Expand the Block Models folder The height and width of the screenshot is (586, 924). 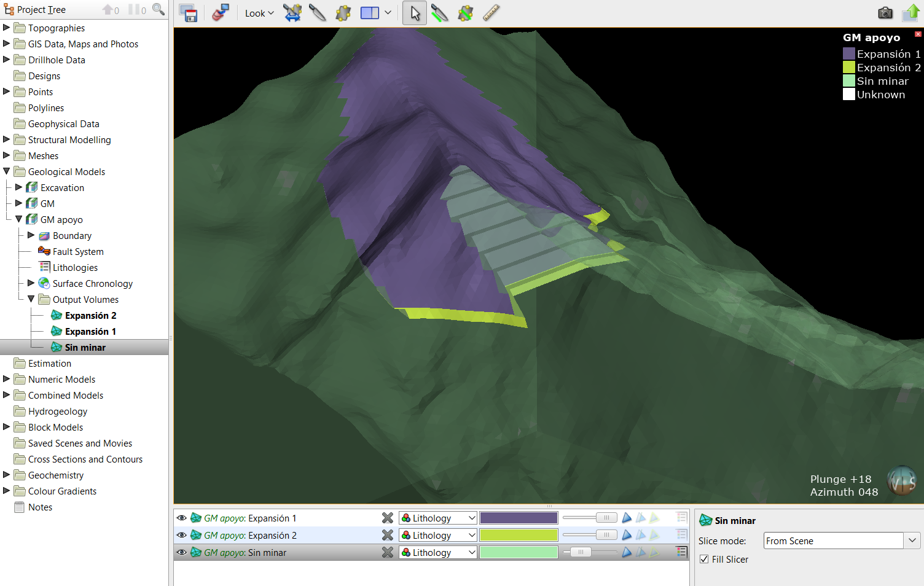7,426
